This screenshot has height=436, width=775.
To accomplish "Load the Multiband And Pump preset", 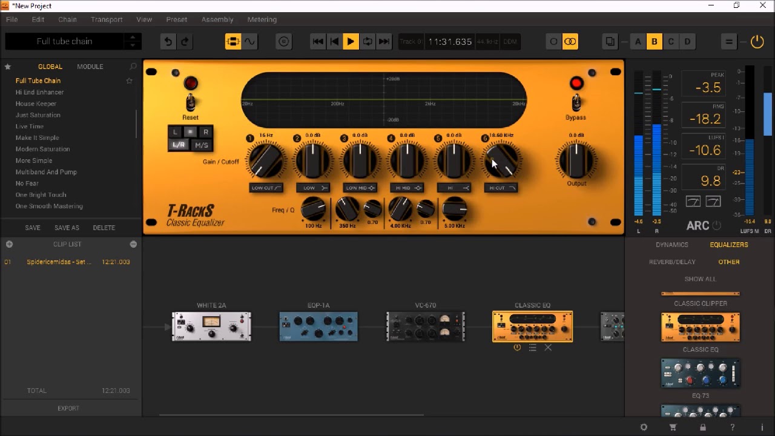I will (46, 172).
